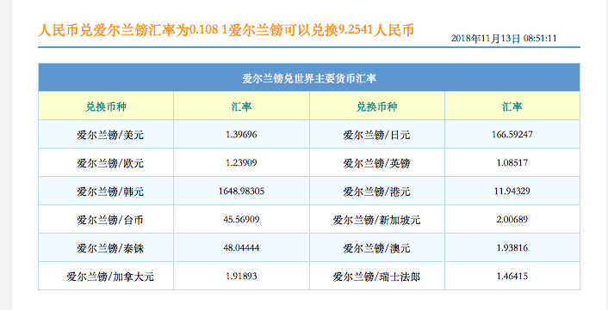The image size is (608, 310).
Task: Select the rate value 11.94329
Action: [512, 191]
